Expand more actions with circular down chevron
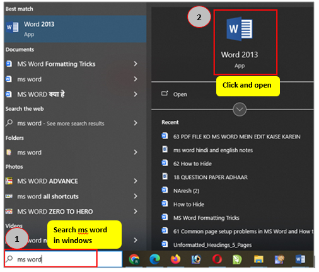 pyautogui.click(x=240, y=110)
